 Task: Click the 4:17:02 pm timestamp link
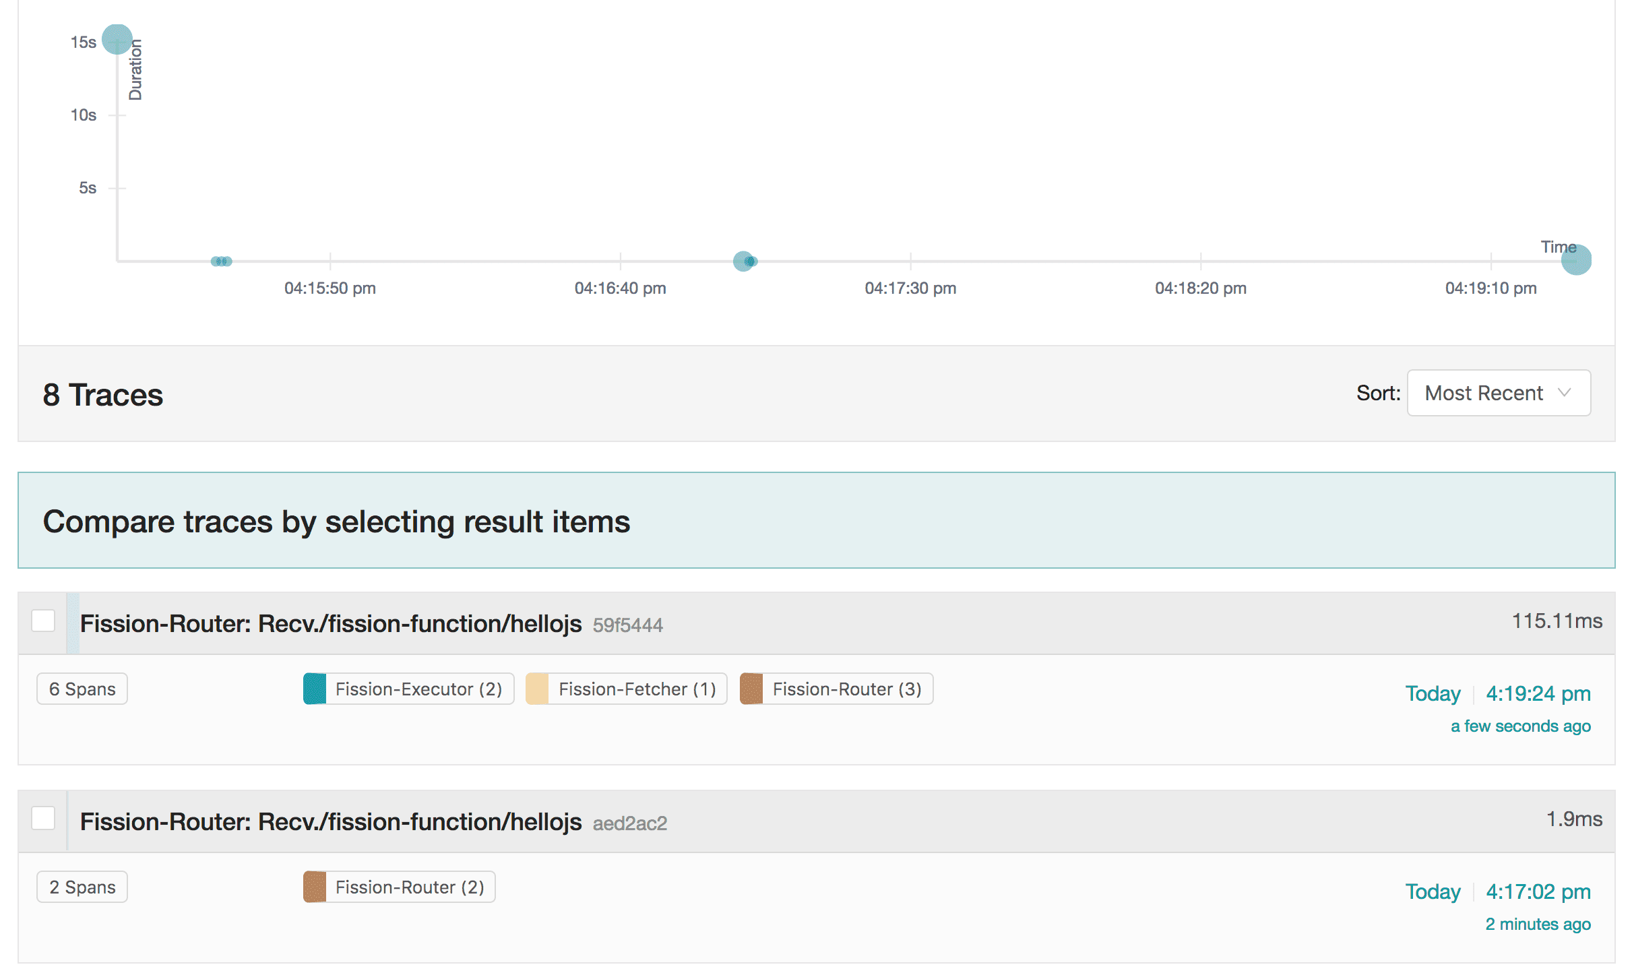(1538, 891)
